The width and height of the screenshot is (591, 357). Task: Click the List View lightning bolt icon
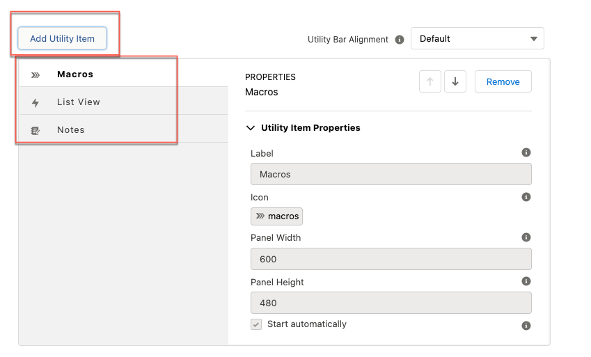point(36,102)
